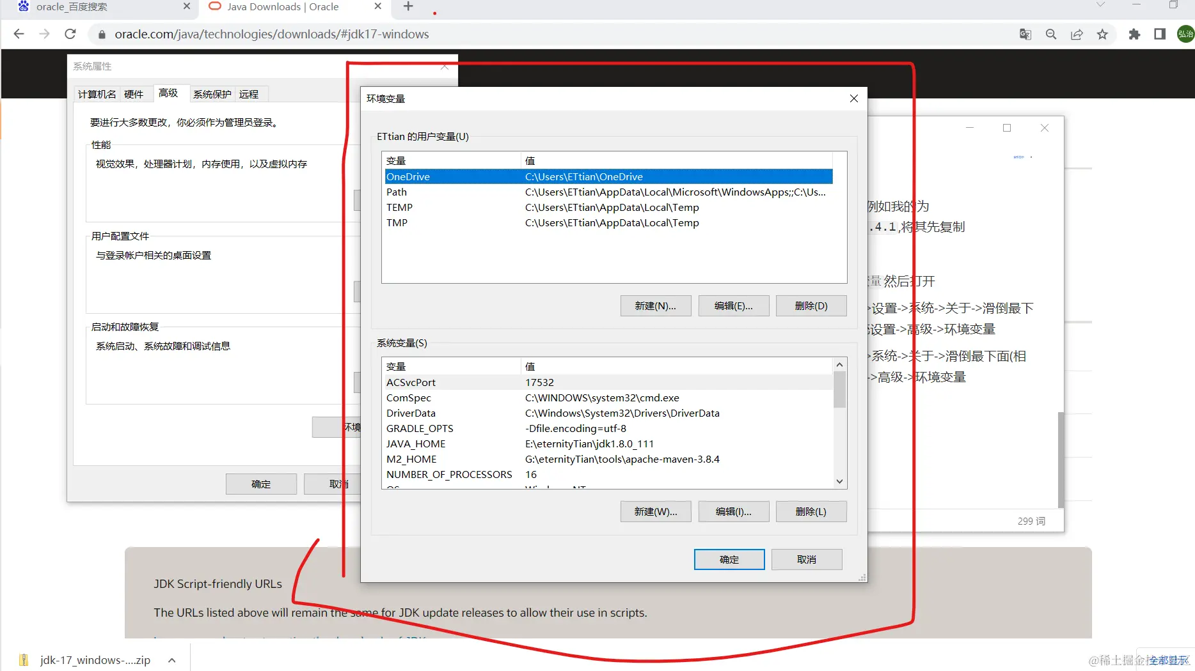Click system variables list scroll-up arrow
The width and height of the screenshot is (1195, 671).
pyautogui.click(x=840, y=365)
